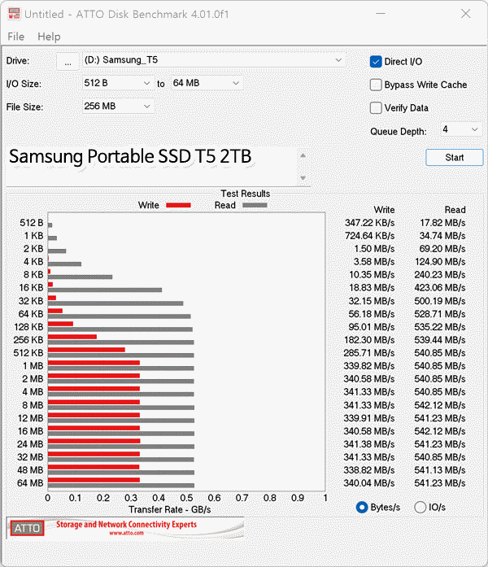The width and height of the screenshot is (488, 567).
Task: Click the gray Read legend swatch
Action: point(255,205)
